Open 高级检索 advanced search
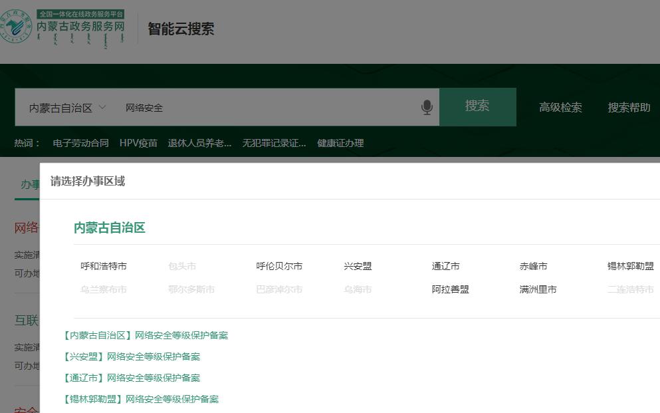Image resolution: width=660 pixels, height=413 pixels. [560, 108]
